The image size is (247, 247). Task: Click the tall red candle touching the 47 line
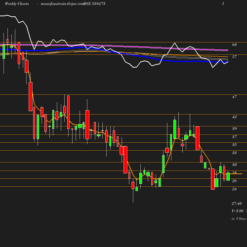pyautogui.click(x=68, y=112)
